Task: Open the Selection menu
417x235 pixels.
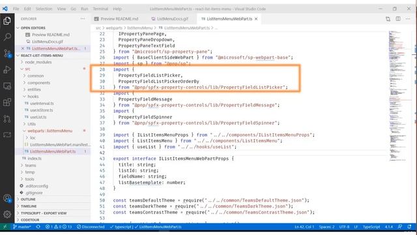Action: coord(44,8)
